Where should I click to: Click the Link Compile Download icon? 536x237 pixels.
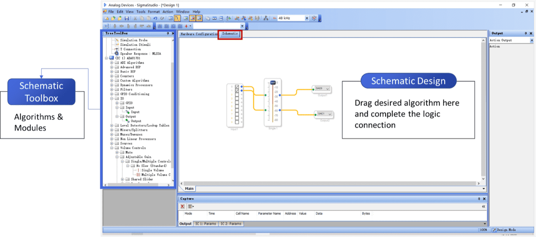pyautogui.click(x=266, y=18)
